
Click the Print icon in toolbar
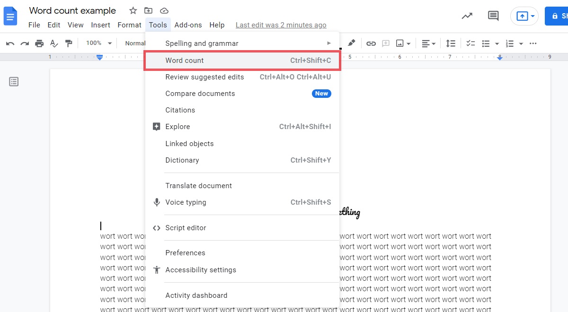point(39,43)
